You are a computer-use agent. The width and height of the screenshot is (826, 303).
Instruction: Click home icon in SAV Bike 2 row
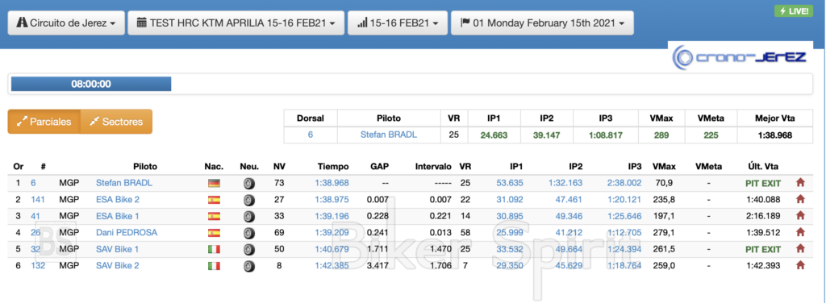tap(800, 265)
